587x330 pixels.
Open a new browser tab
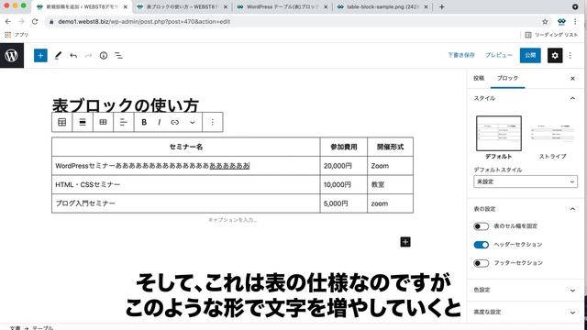pos(442,6)
